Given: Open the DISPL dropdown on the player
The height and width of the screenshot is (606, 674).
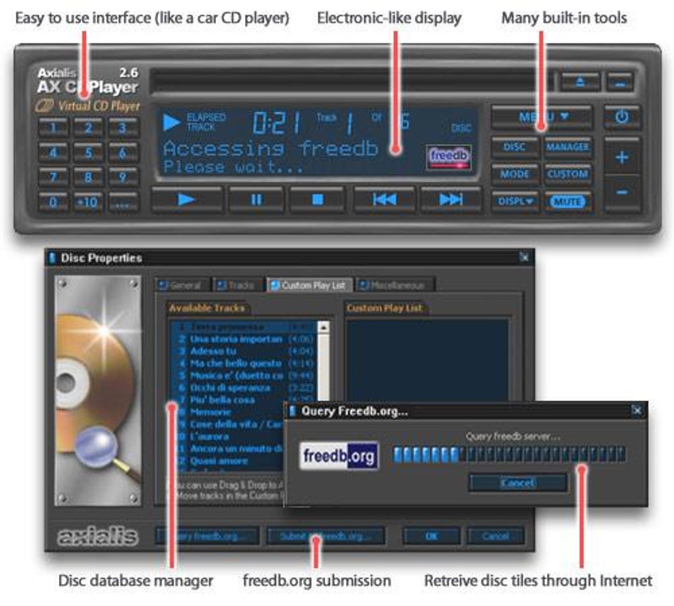Looking at the screenshot, I should 515,202.
